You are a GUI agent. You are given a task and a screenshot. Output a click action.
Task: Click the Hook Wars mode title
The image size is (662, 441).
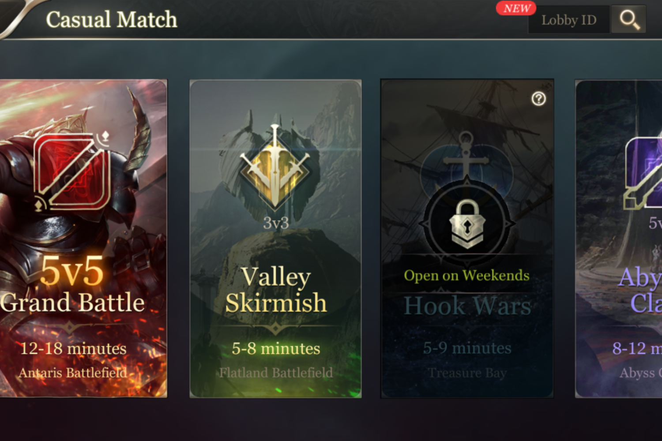point(467,306)
